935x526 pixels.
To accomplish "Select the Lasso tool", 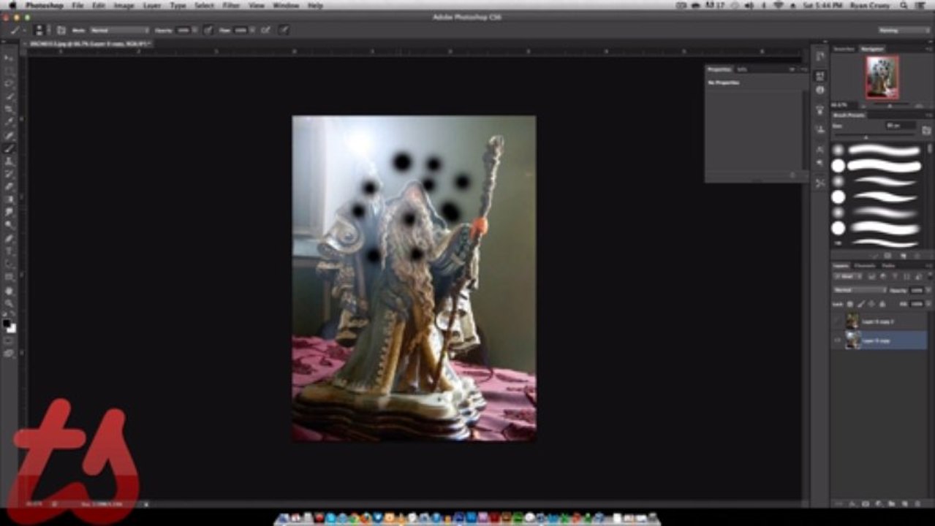I will coord(10,83).
